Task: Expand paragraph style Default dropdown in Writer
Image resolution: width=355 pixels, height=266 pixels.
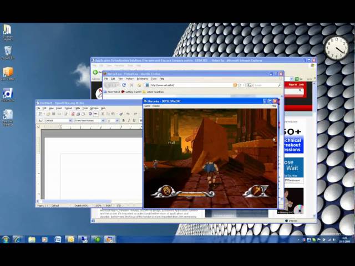Action: pyautogui.click(x=70, y=121)
